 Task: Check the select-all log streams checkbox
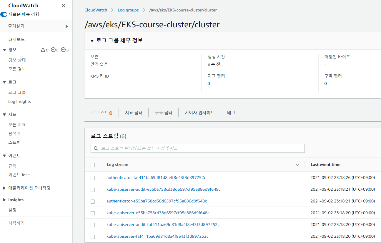pos(93,165)
